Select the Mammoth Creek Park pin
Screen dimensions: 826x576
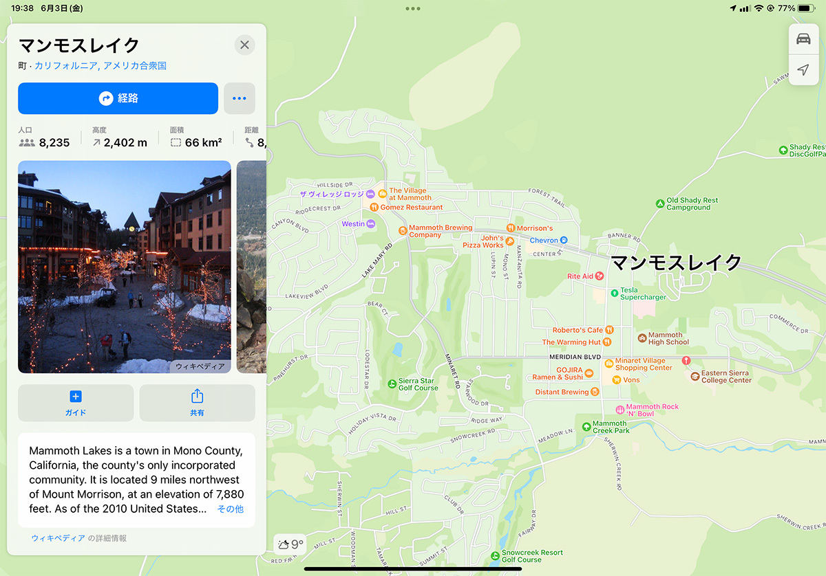click(x=586, y=427)
